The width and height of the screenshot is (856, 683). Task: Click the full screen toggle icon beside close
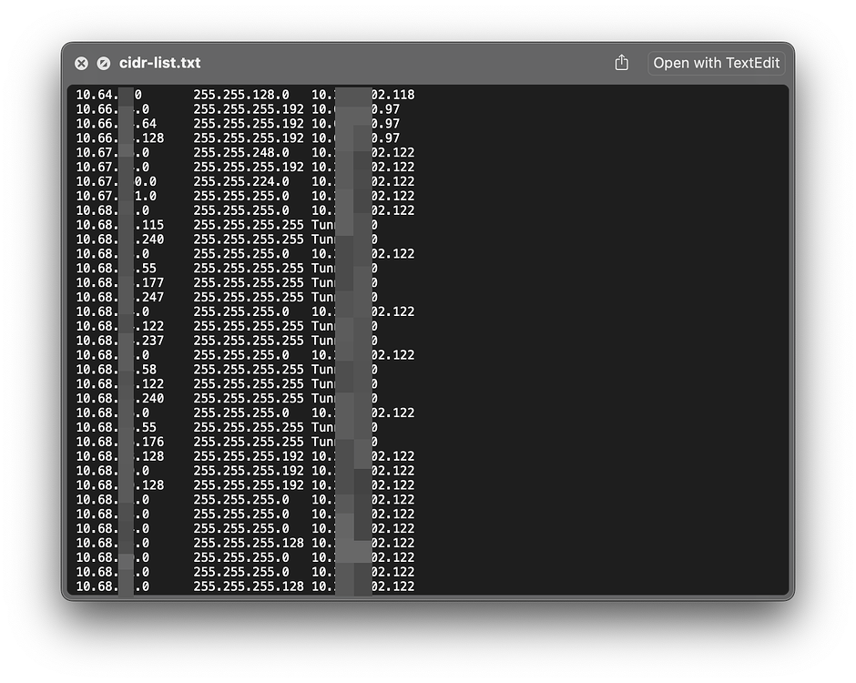coord(104,64)
